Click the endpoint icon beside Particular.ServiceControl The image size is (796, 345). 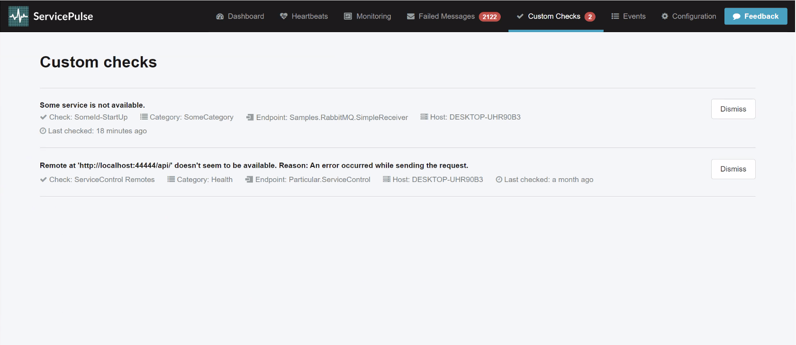pyautogui.click(x=249, y=180)
